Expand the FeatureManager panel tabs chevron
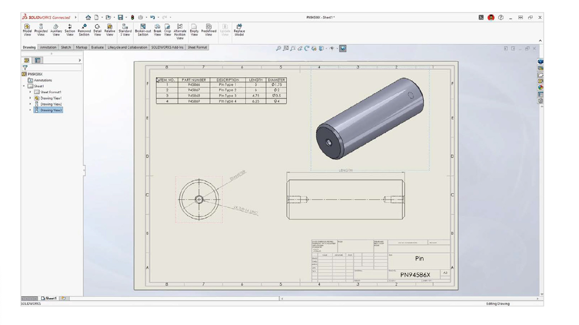Viewport: 579px width, 325px height. coord(80,60)
